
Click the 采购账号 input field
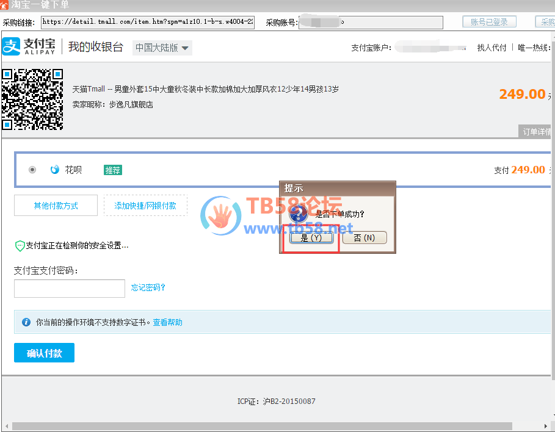click(x=371, y=23)
